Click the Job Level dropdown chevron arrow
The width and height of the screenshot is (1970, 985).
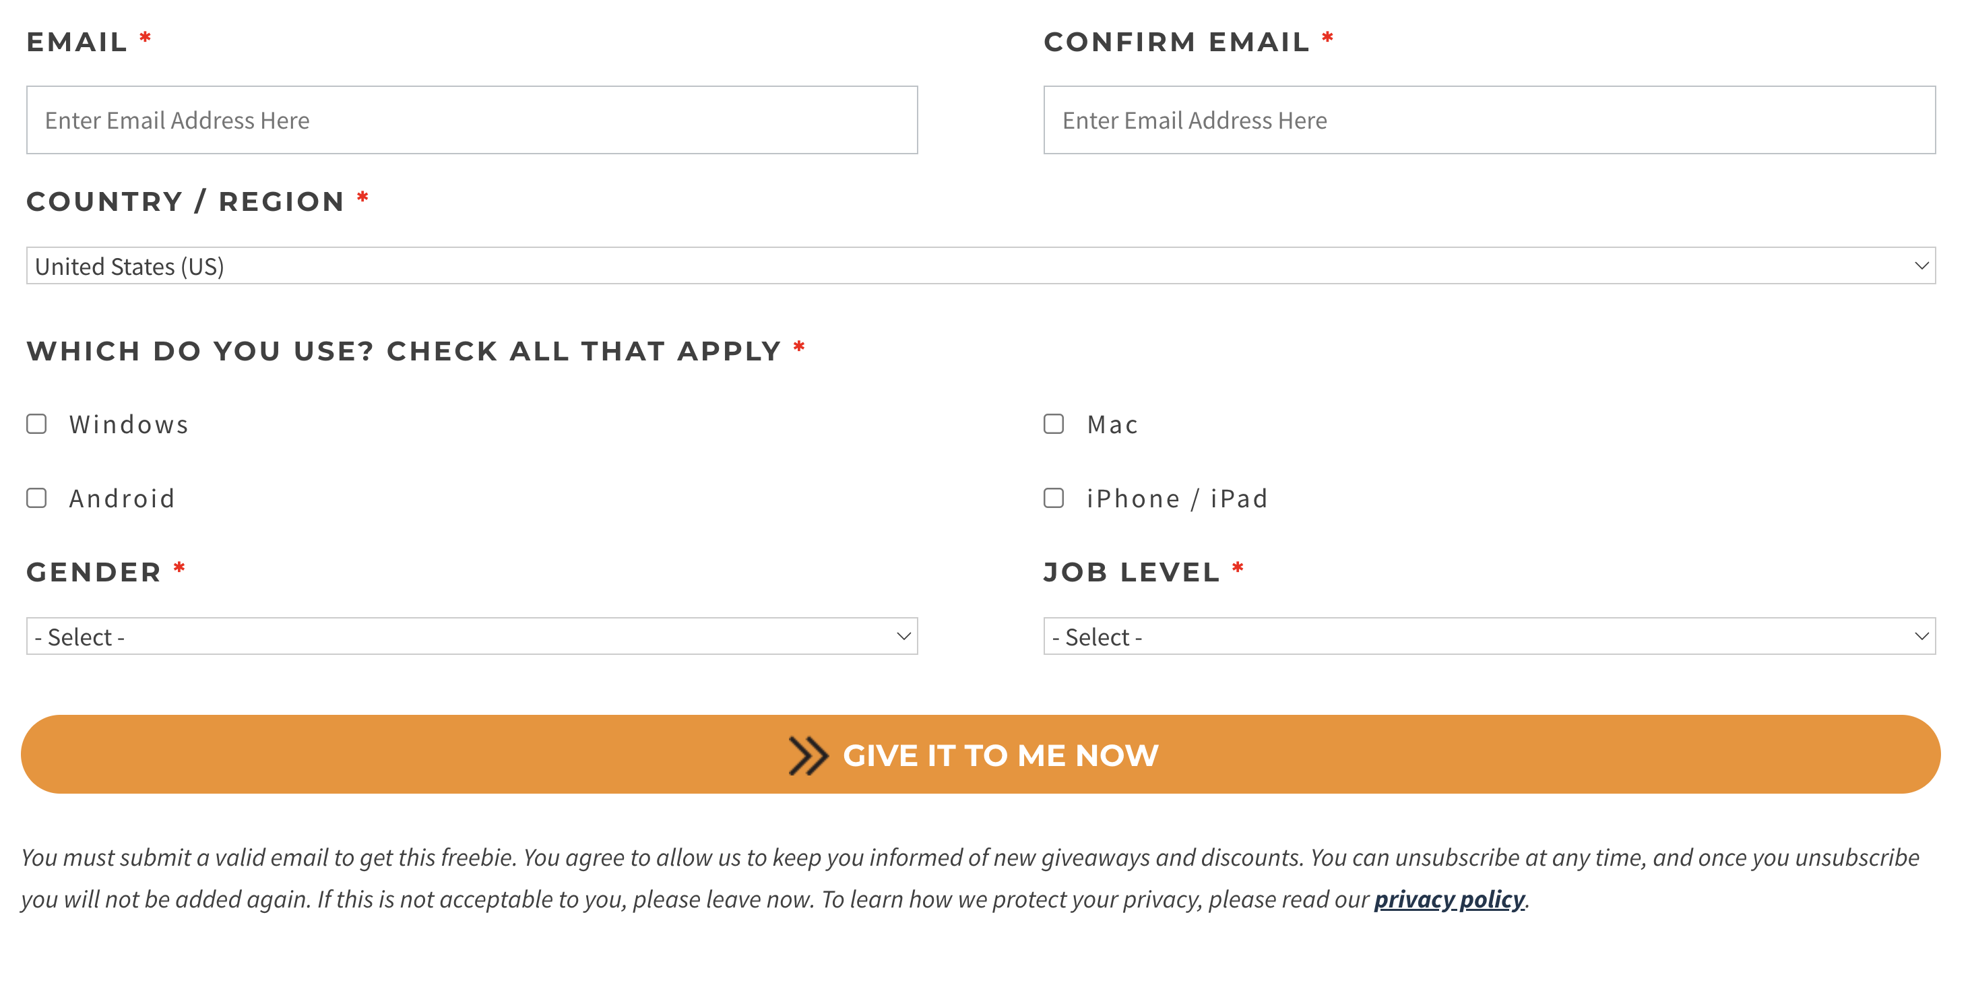[1920, 636]
